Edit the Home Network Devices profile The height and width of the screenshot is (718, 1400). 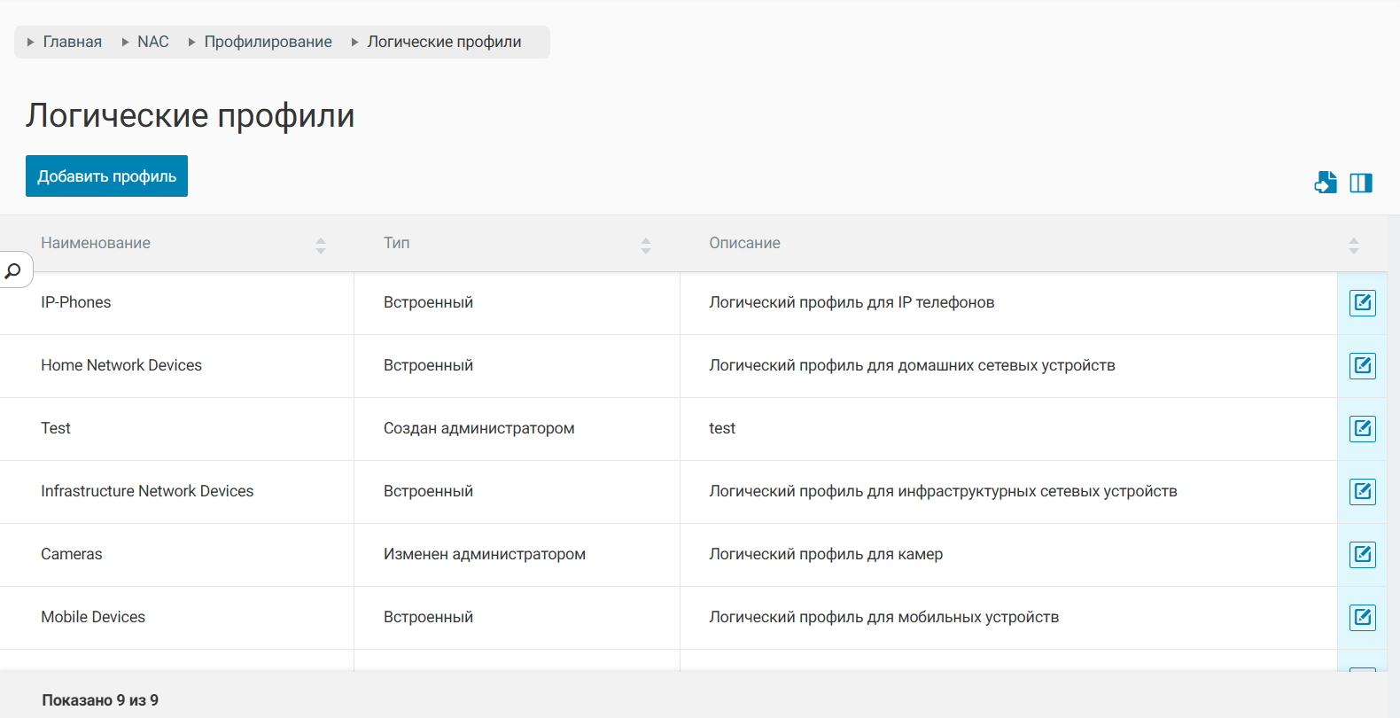1362,366
